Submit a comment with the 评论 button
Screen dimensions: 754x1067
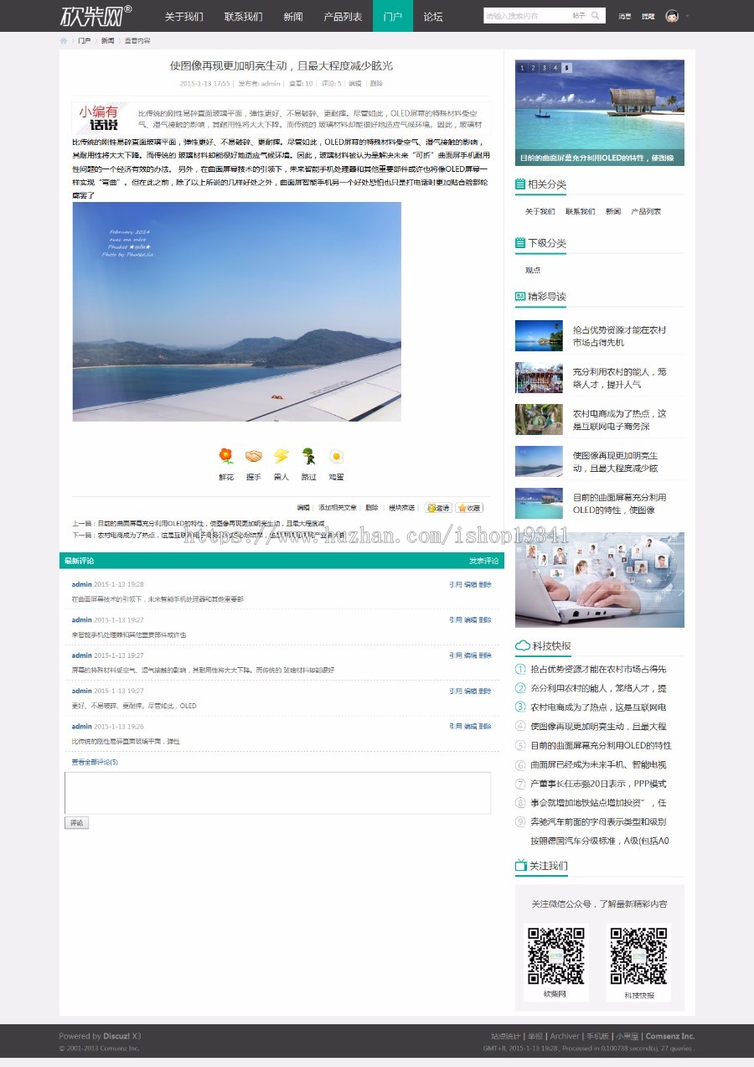tap(76, 822)
